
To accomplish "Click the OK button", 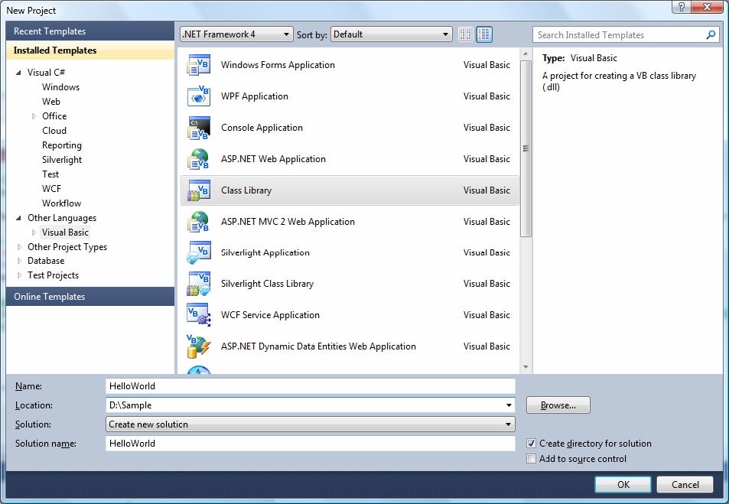I will pyautogui.click(x=623, y=484).
